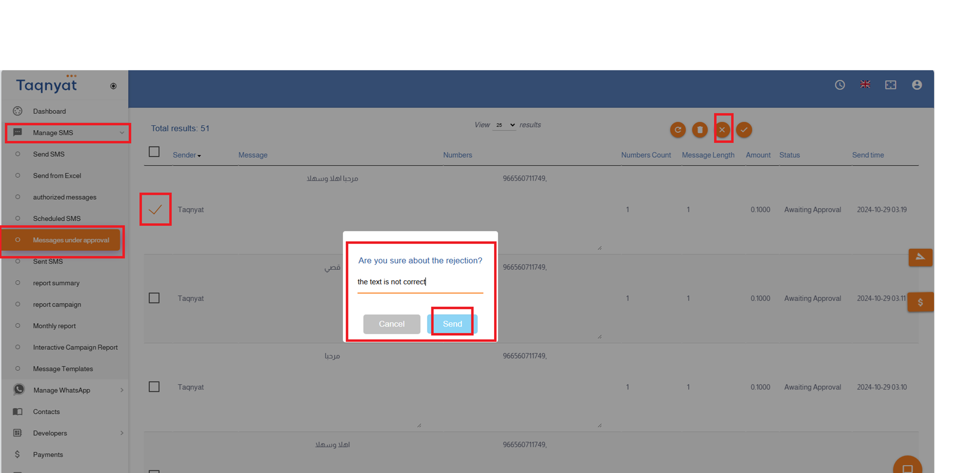Sort by the Sender column arrow
This screenshot has height=473, width=957.
click(x=199, y=156)
